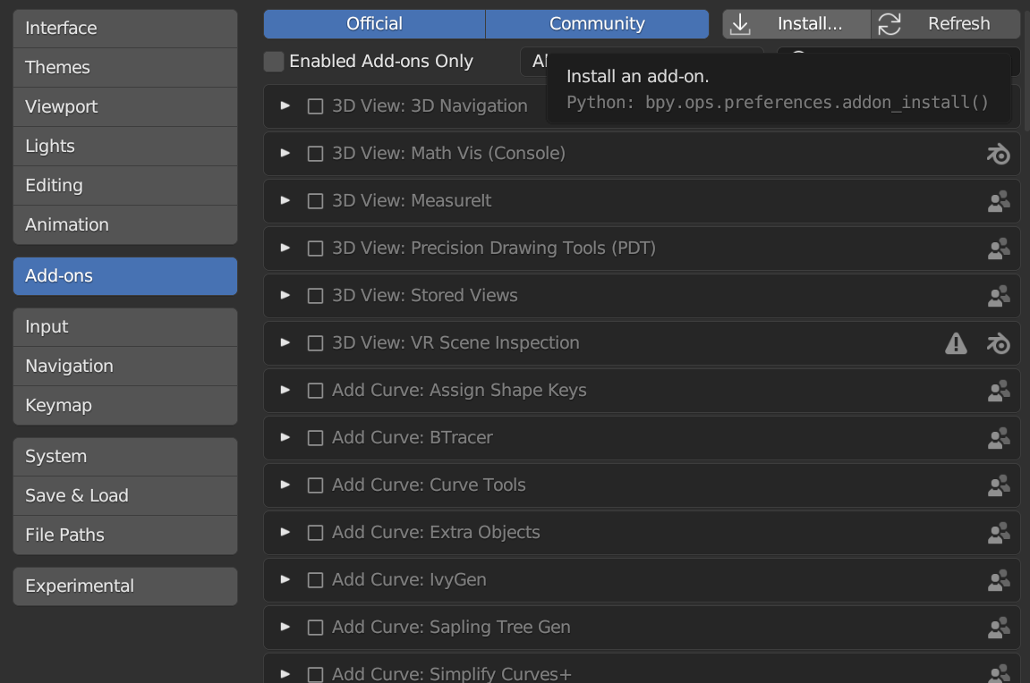
Task: Enable the Add Curve: Curve Tools checkbox
Action: [315, 485]
